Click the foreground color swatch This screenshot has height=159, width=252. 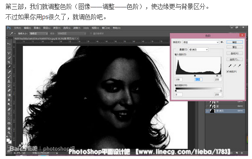pos(8,140)
